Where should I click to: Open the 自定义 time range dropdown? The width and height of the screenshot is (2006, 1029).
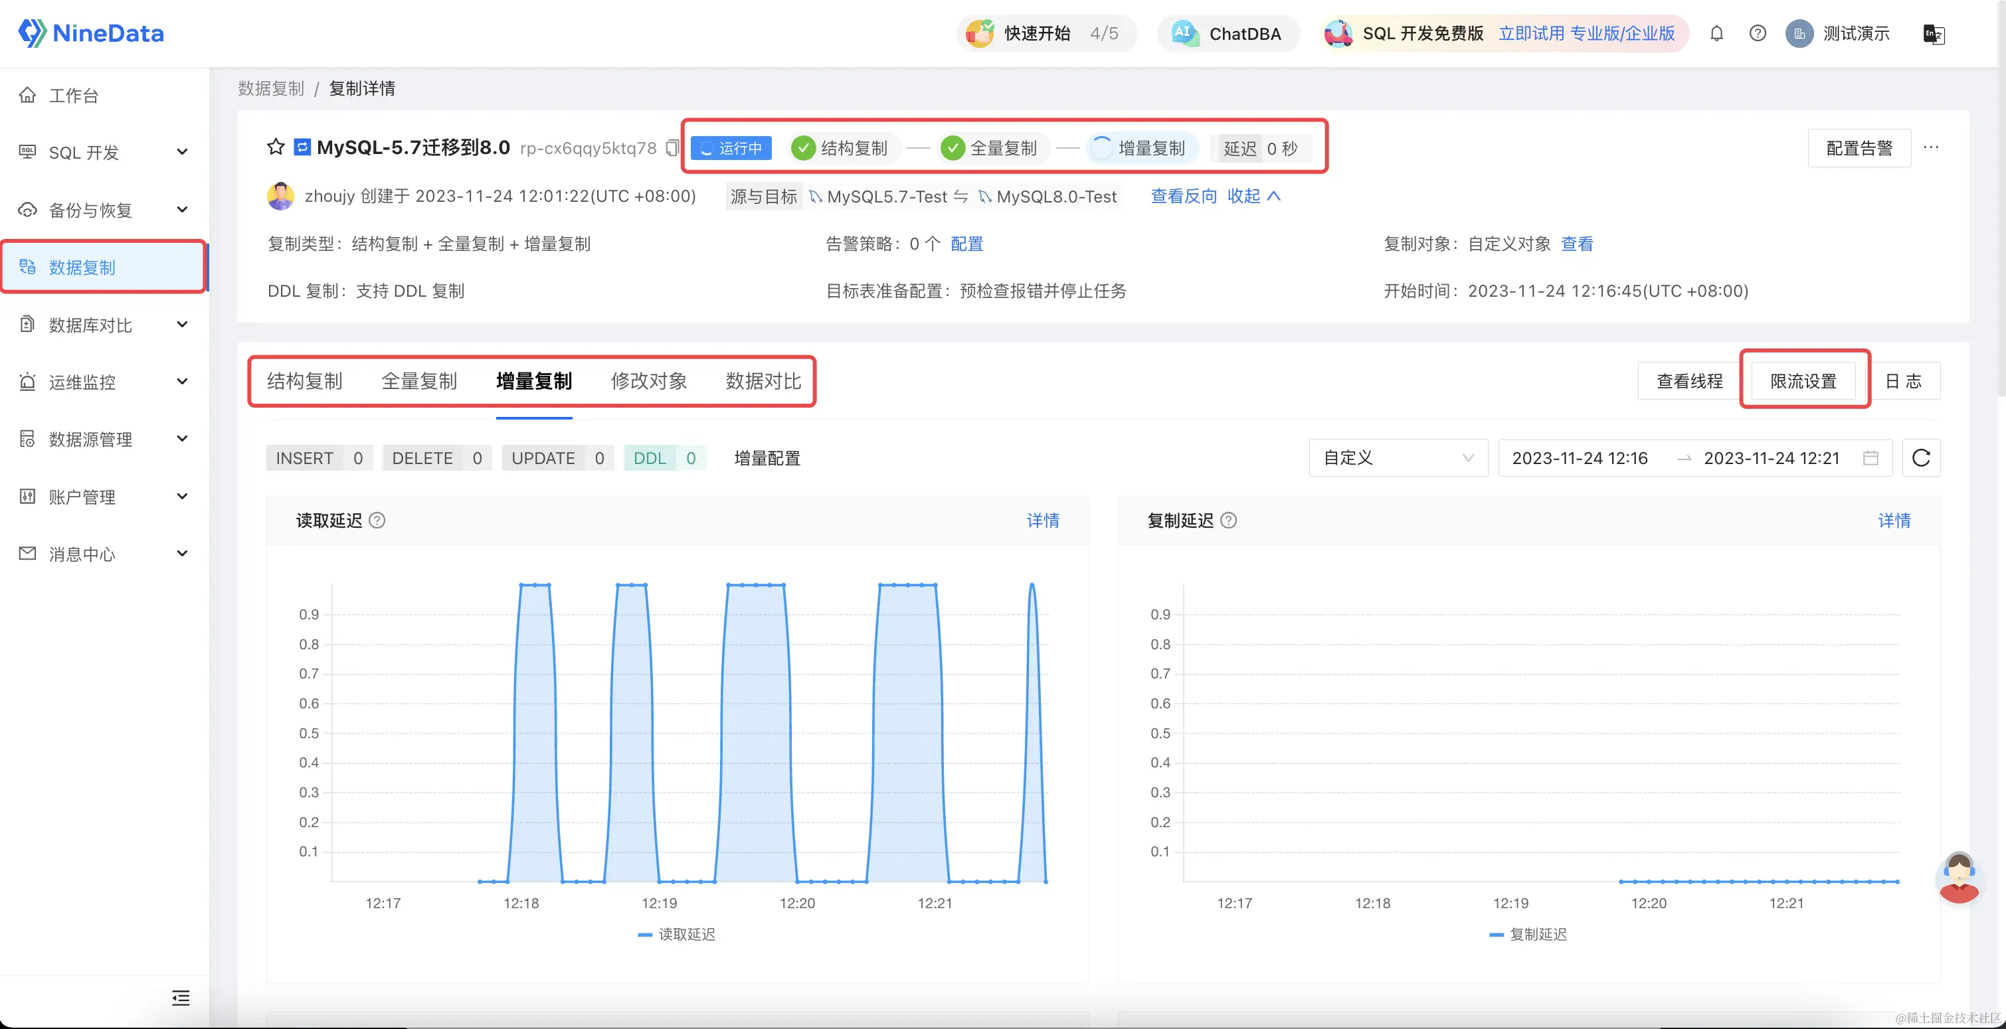[1398, 457]
